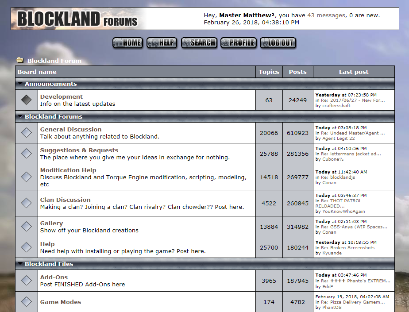Click the Board name column header
The width and height of the screenshot is (409, 312).
click(135, 72)
